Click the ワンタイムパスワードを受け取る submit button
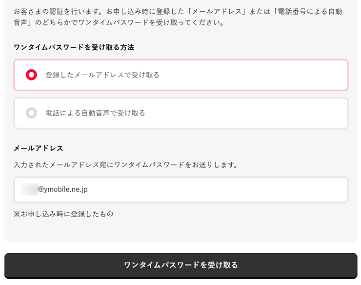This screenshot has width=361, height=285. 180,265
